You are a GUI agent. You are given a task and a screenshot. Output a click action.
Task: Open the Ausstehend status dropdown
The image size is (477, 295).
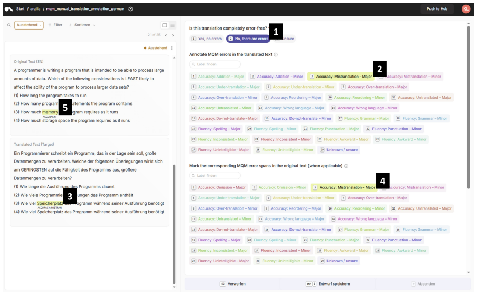pos(29,25)
